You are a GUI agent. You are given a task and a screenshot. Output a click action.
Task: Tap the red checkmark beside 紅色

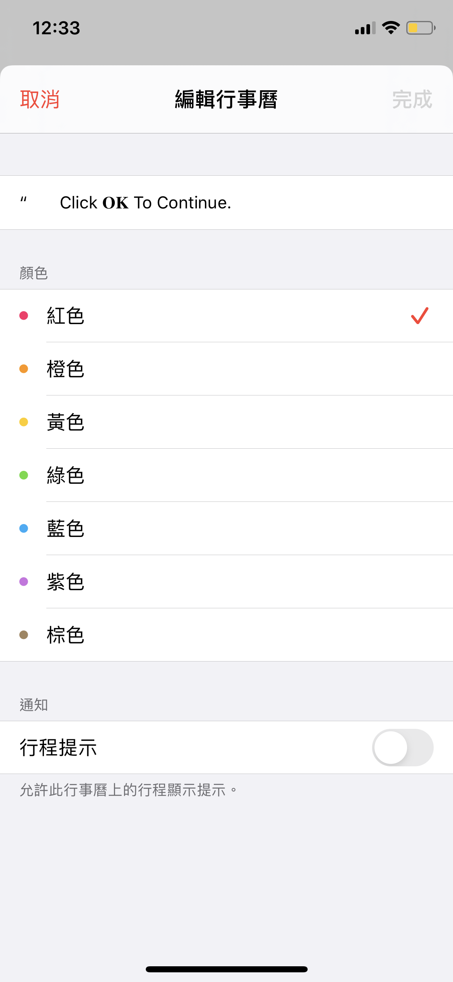420,316
